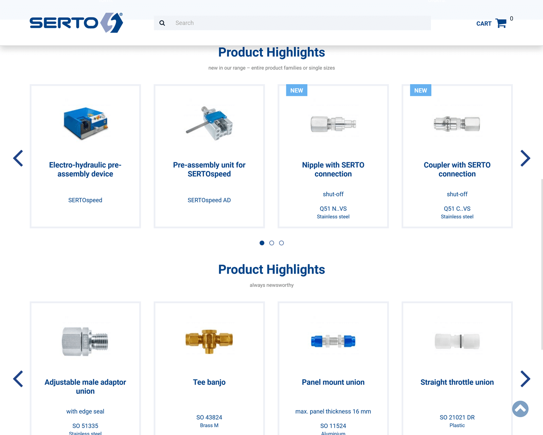The height and width of the screenshot is (435, 543).
Task: Click Nipple with SERTO connection title
Action: (333, 169)
